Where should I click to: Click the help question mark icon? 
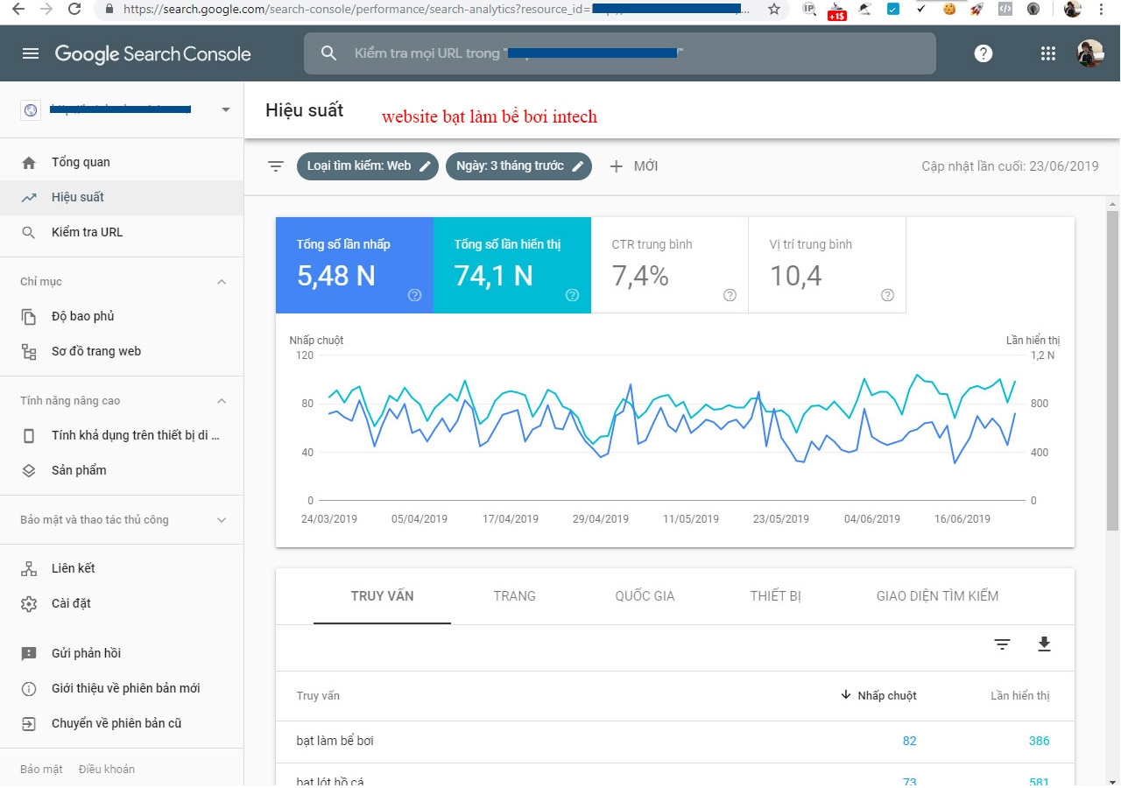pyautogui.click(x=984, y=53)
